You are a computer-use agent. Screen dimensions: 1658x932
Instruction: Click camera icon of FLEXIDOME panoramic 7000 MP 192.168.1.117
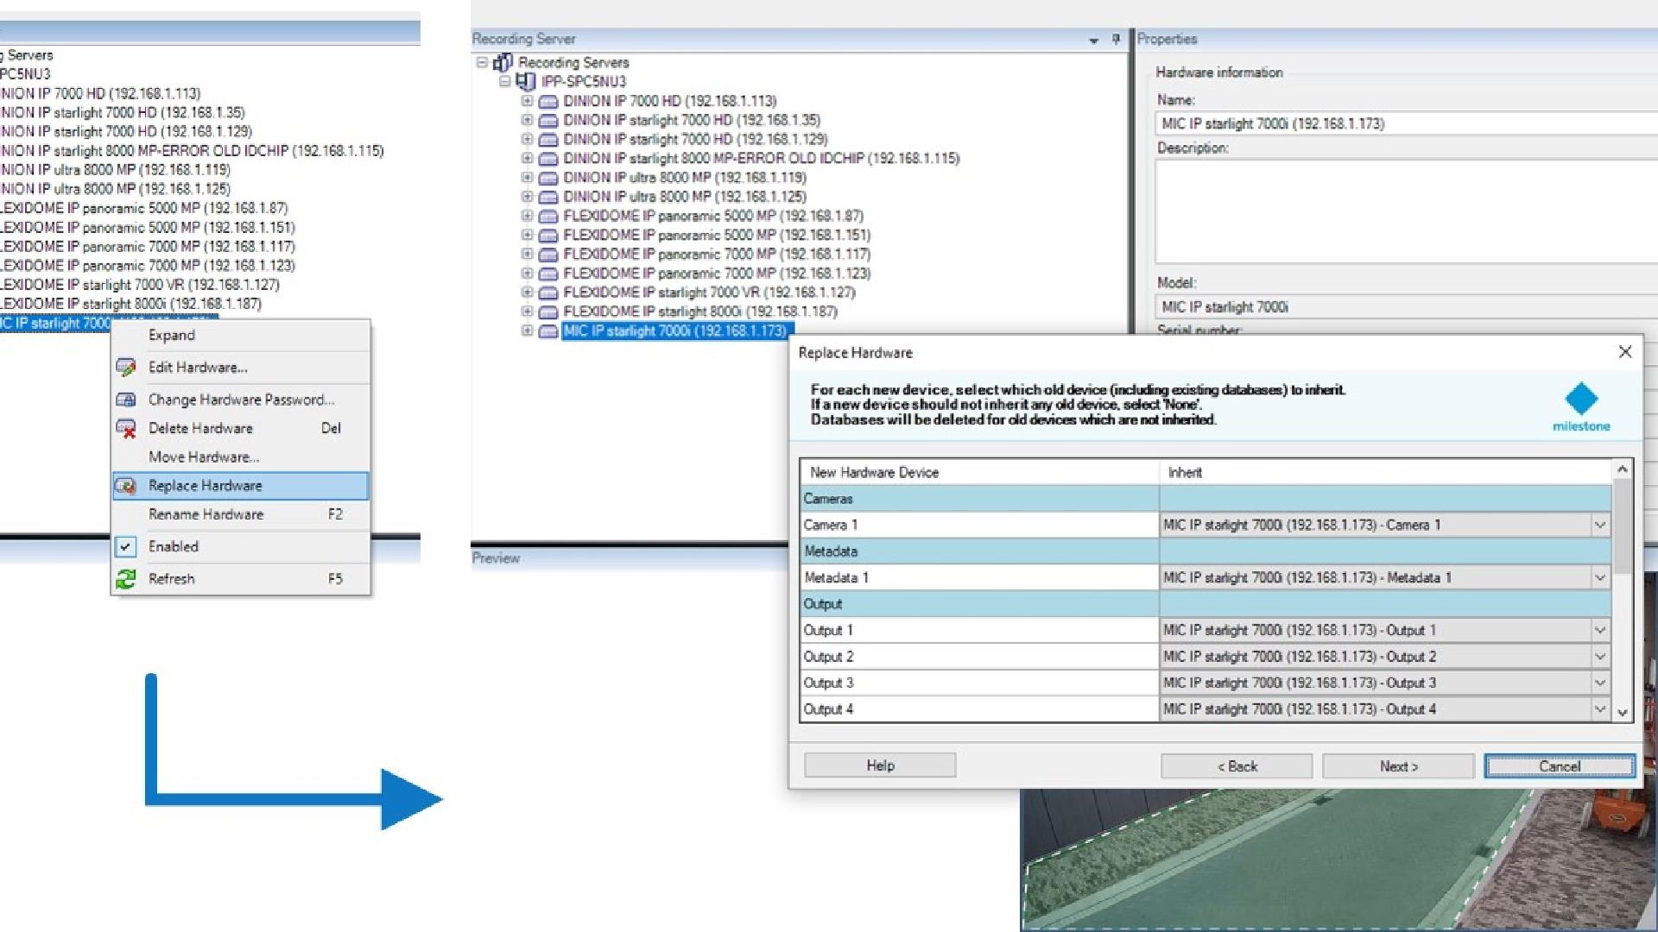(x=548, y=255)
